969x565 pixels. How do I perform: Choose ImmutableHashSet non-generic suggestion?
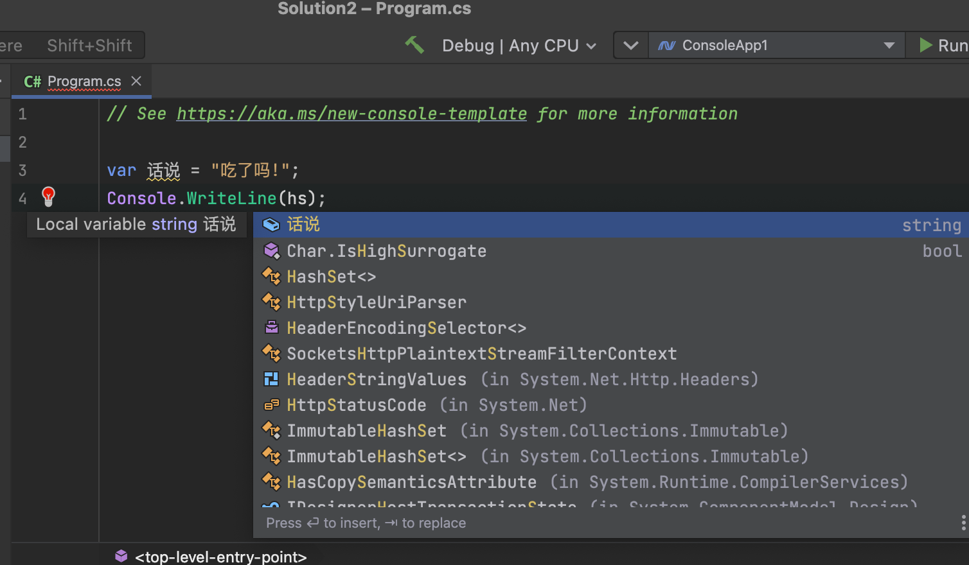click(x=611, y=430)
